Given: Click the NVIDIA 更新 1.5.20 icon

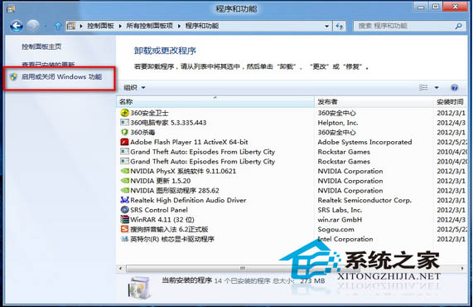Looking at the screenshot, I should click(124, 181).
